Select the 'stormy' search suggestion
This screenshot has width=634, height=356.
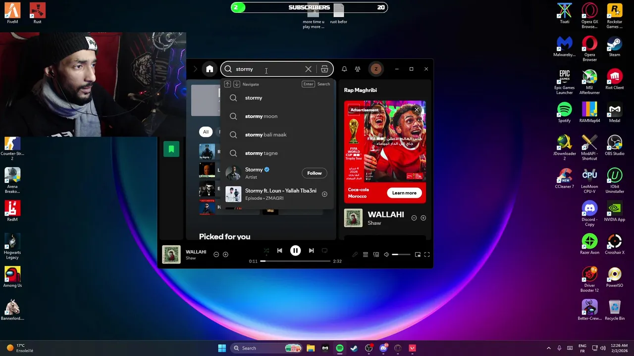tap(277, 98)
